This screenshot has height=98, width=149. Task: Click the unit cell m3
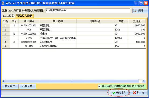click(x=121, y=34)
